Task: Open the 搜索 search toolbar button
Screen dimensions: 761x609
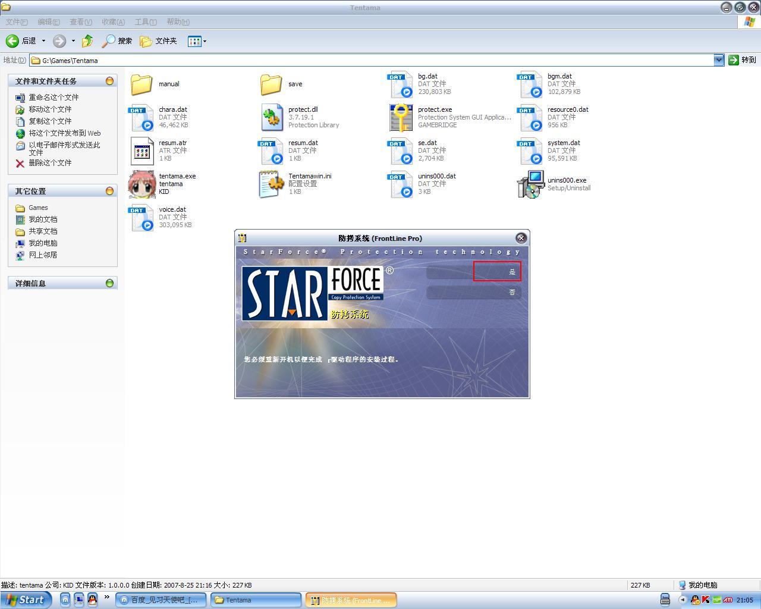Action: [x=117, y=41]
